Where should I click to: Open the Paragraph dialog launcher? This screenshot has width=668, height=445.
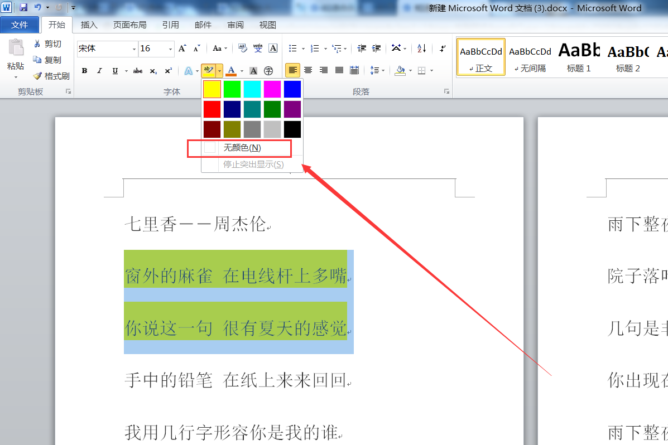pyautogui.click(x=446, y=91)
